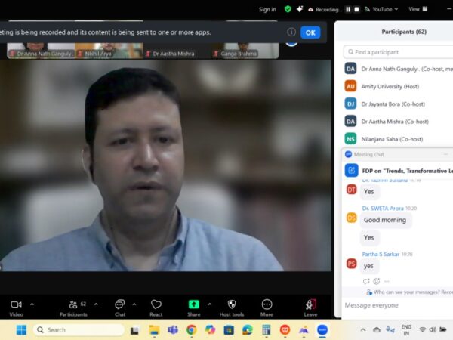Click the OneDrive cloud tray icon
453x340 pixels.
coord(377,330)
